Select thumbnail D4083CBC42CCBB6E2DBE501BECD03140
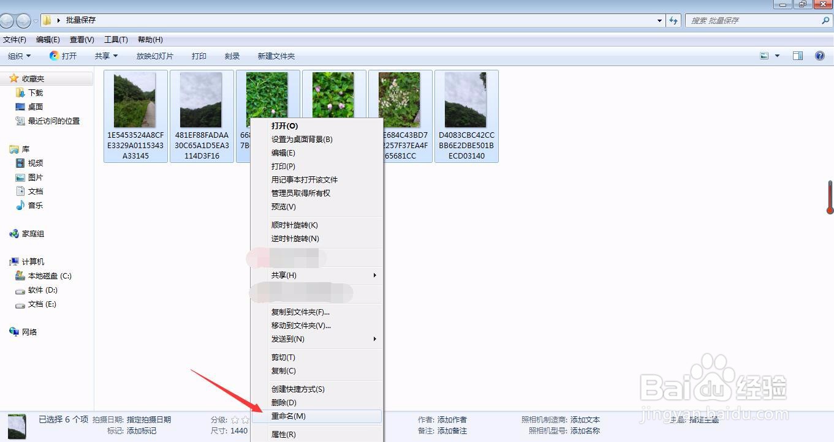Viewport: 834px width, 442px height. click(x=466, y=116)
